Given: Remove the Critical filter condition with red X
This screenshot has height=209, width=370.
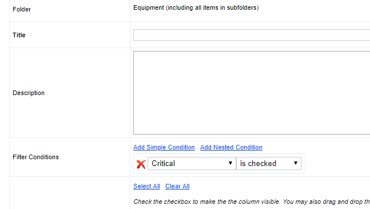Looking at the screenshot, I should click(x=141, y=164).
